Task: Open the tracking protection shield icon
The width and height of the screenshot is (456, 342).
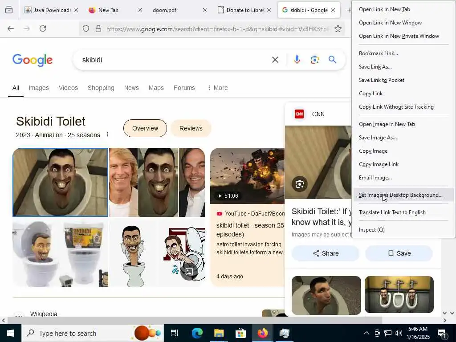Action: (86, 28)
